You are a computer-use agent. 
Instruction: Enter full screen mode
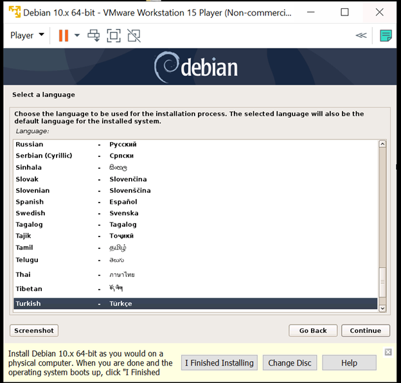coord(114,35)
